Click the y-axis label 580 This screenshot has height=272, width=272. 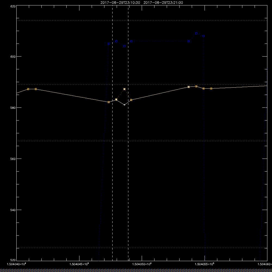[x=13, y=107]
